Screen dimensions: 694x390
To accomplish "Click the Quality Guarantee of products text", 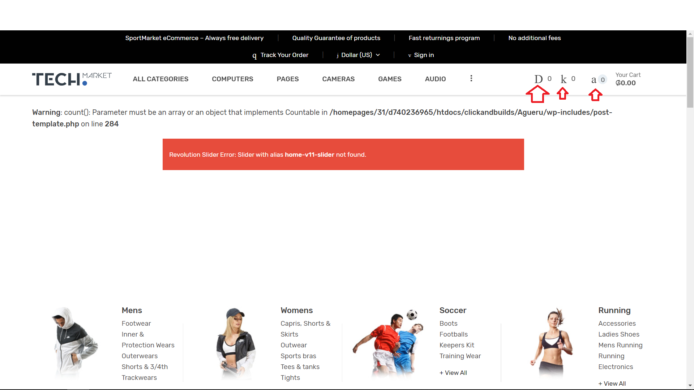I will click(x=336, y=38).
